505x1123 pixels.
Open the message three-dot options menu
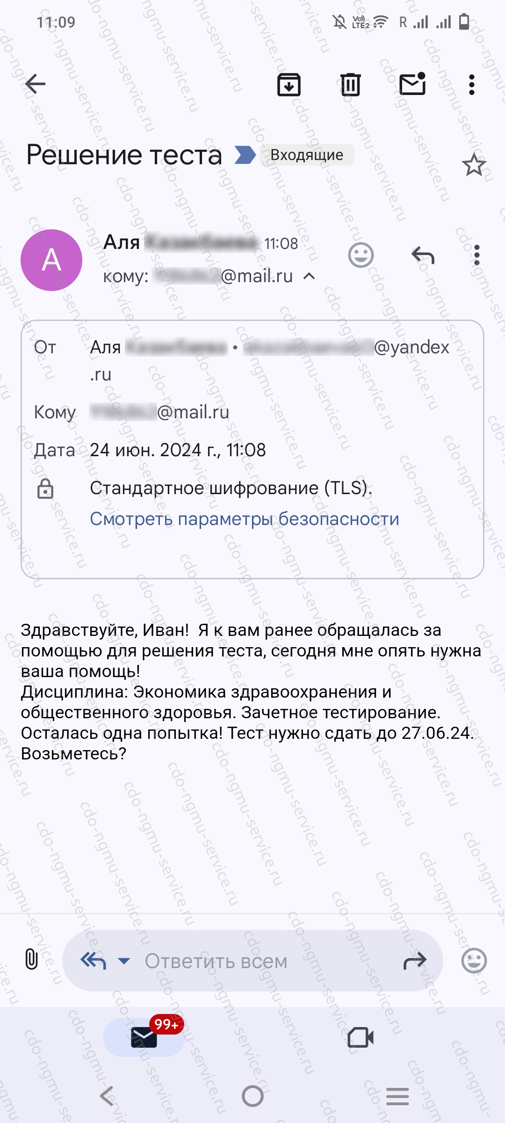(476, 255)
